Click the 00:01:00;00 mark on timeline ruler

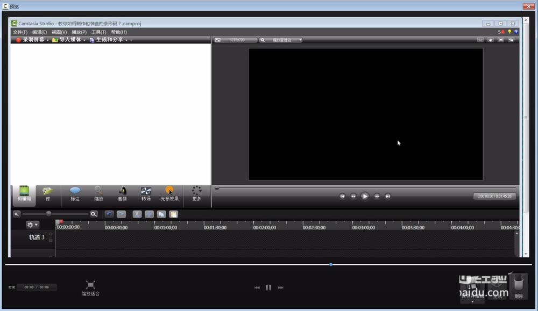(x=165, y=227)
